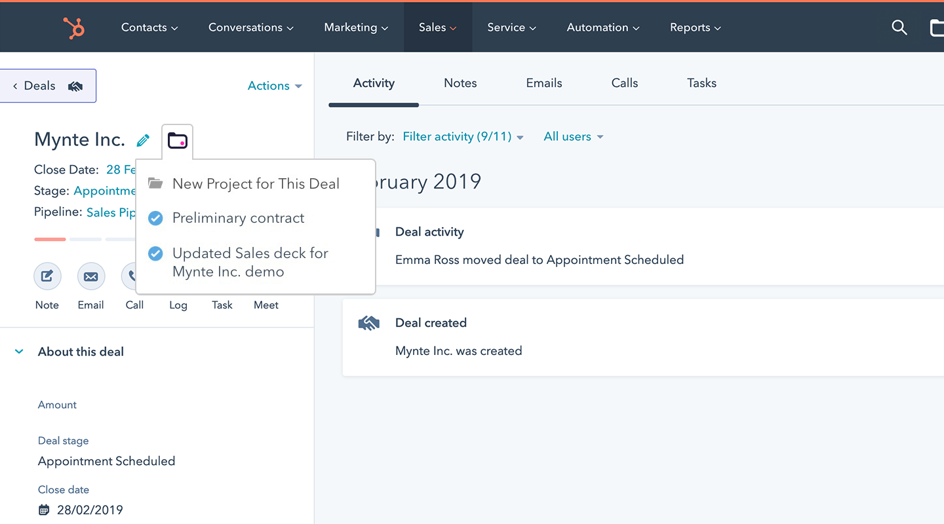Click the Sales Pipeline link

[111, 212]
